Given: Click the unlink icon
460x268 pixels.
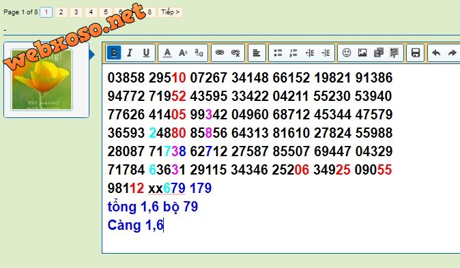Looking at the screenshot, I should point(235,53).
